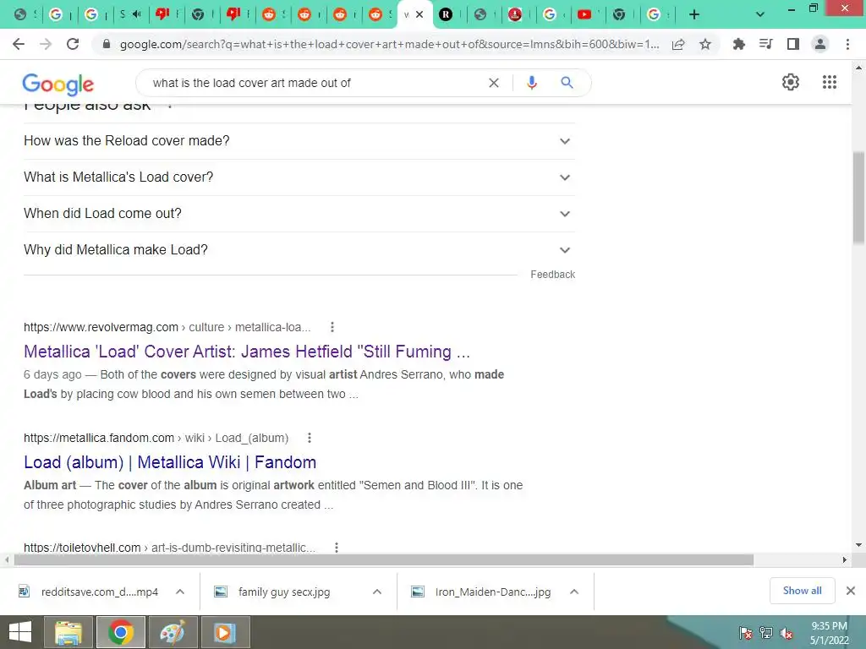The height and width of the screenshot is (649, 866).
Task: Submit search using the blue magnifier icon
Action: [x=567, y=83]
